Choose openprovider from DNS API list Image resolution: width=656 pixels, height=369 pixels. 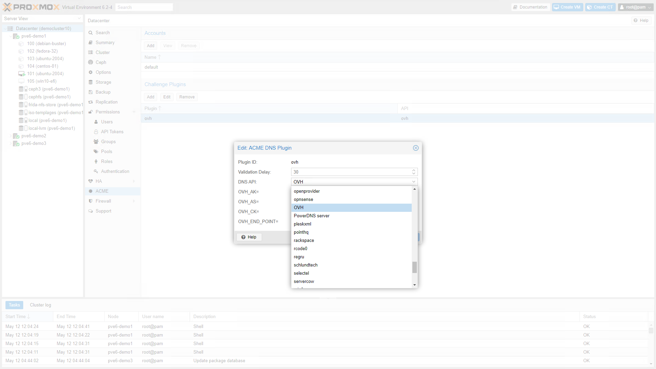(x=352, y=191)
